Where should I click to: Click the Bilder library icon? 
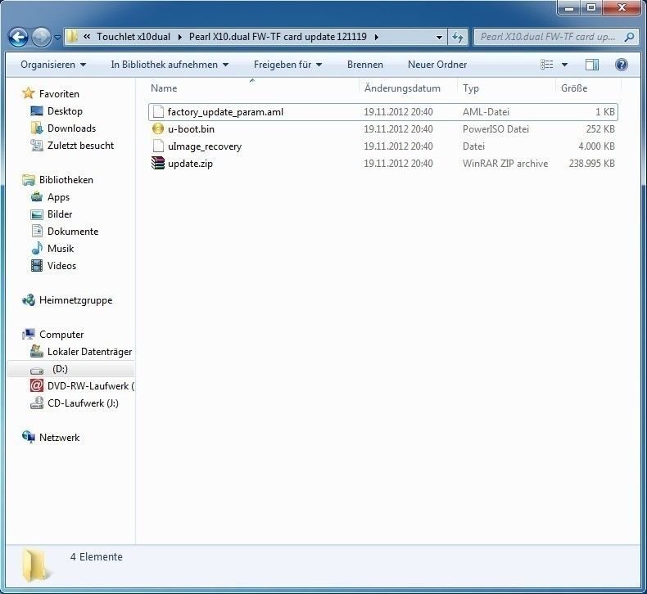coord(37,214)
